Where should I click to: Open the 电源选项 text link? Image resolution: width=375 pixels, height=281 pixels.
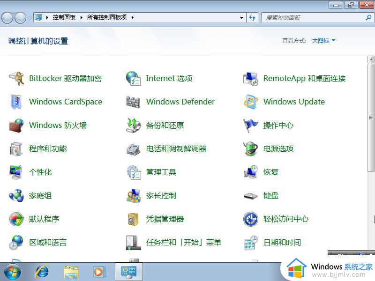(278, 148)
